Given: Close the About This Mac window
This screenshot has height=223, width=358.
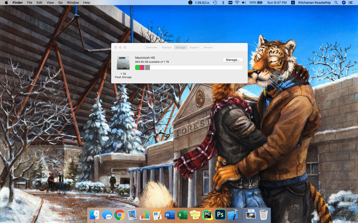Looking at the screenshot, I should pyautogui.click(x=116, y=47).
